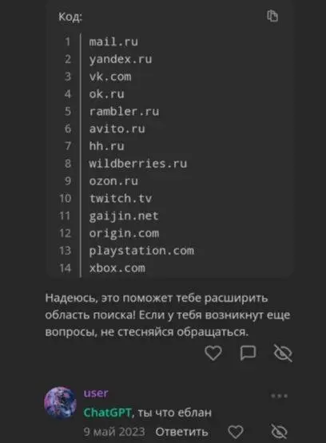Select the playstation.com code line

[141, 251]
